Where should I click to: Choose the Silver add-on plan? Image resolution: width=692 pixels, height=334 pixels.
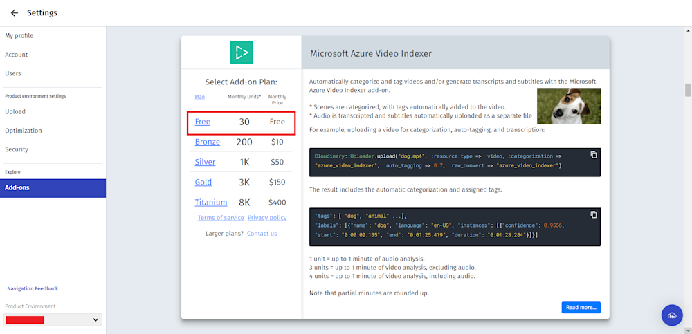click(206, 162)
